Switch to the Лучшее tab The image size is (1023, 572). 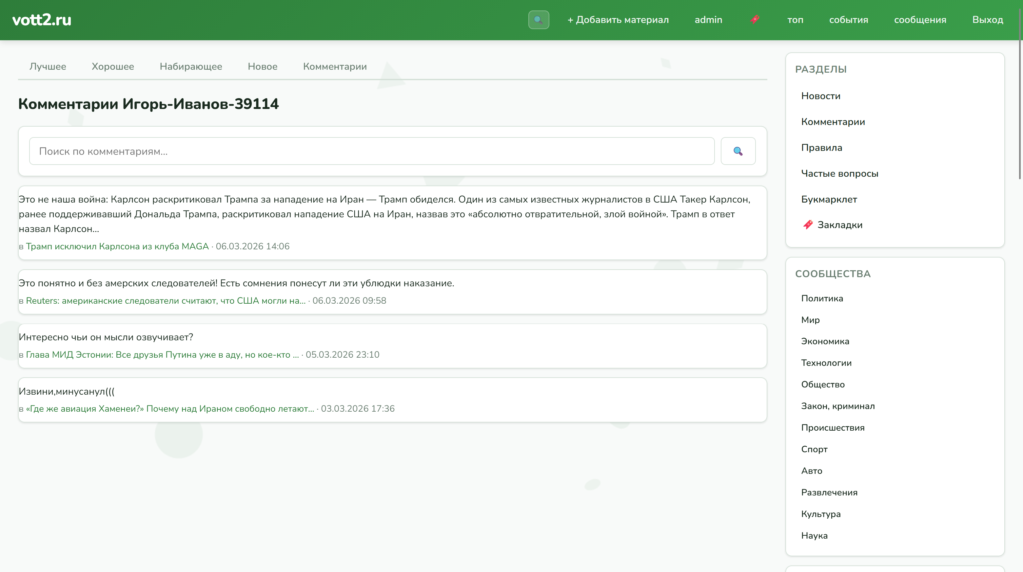pyautogui.click(x=48, y=67)
